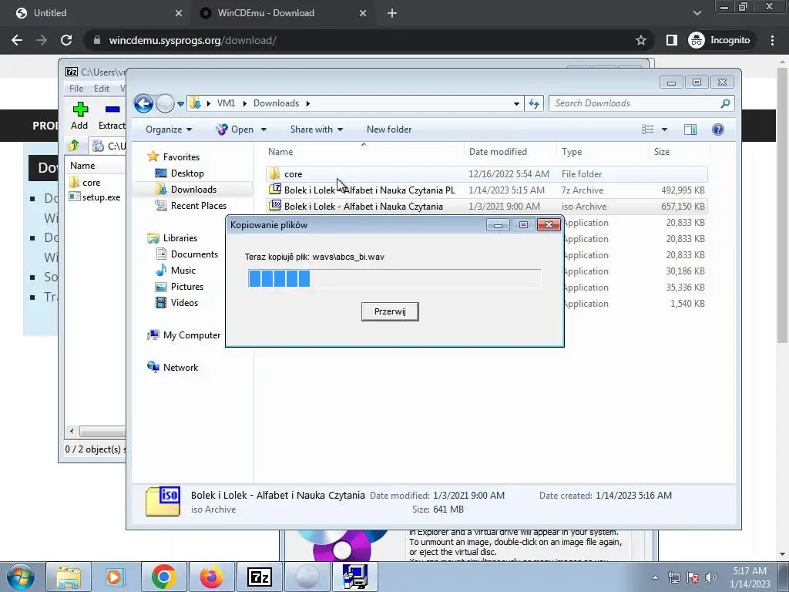Viewport: 789px width, 592px height.
Task: Expand the Open button dropdown arrow
Action: pos(264,129)
